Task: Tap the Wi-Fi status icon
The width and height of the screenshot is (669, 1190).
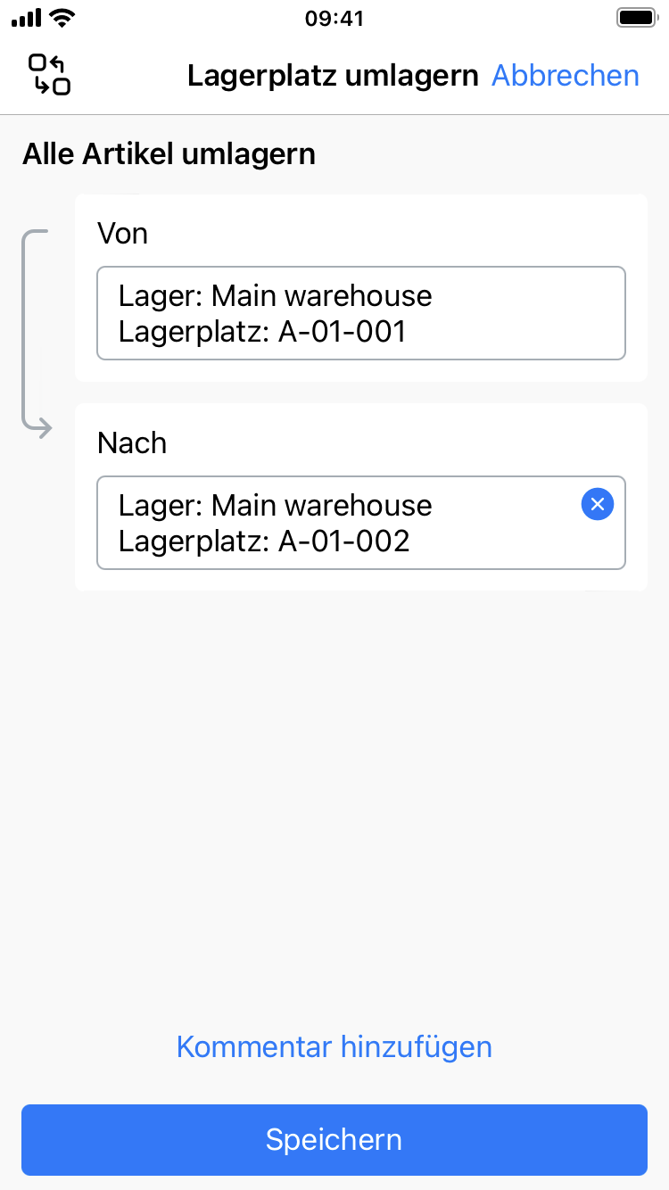Action: [x=62, y=18]
